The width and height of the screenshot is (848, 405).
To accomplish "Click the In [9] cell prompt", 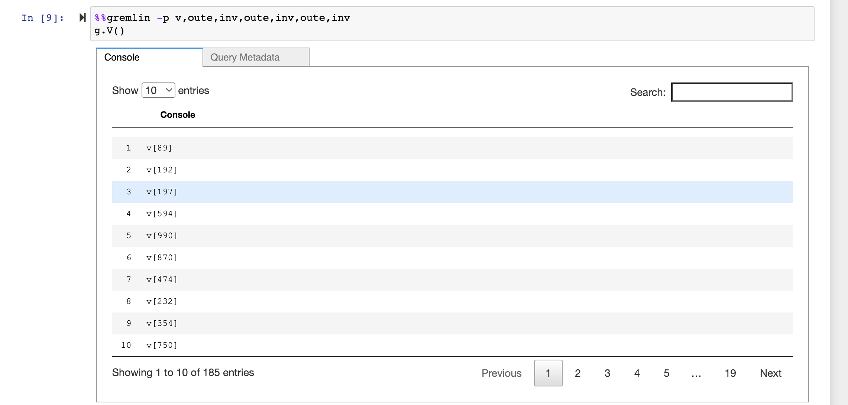I will click(42, 17).
